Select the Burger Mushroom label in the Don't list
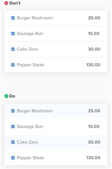The image size is (112, 169). pos(35,18)
